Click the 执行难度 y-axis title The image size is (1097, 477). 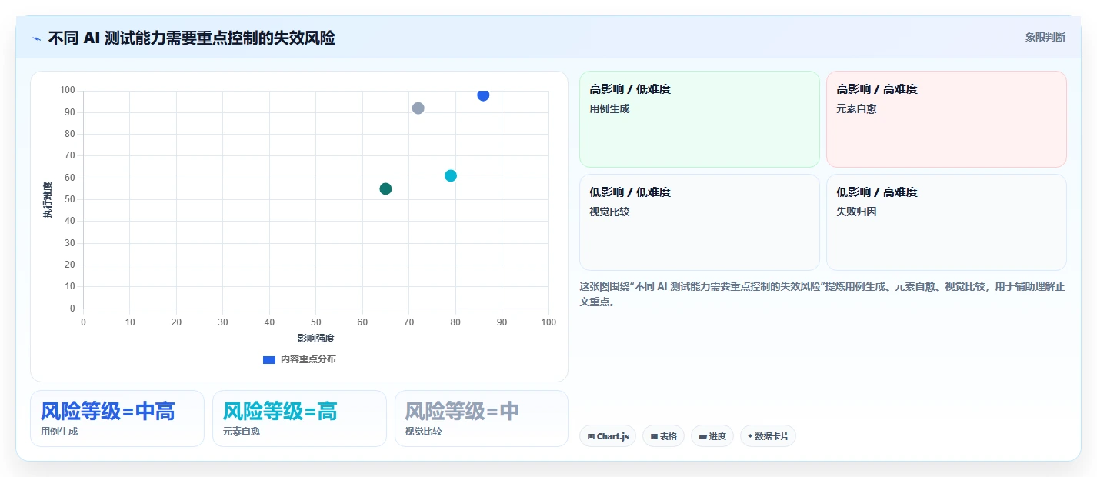point(48,200)
